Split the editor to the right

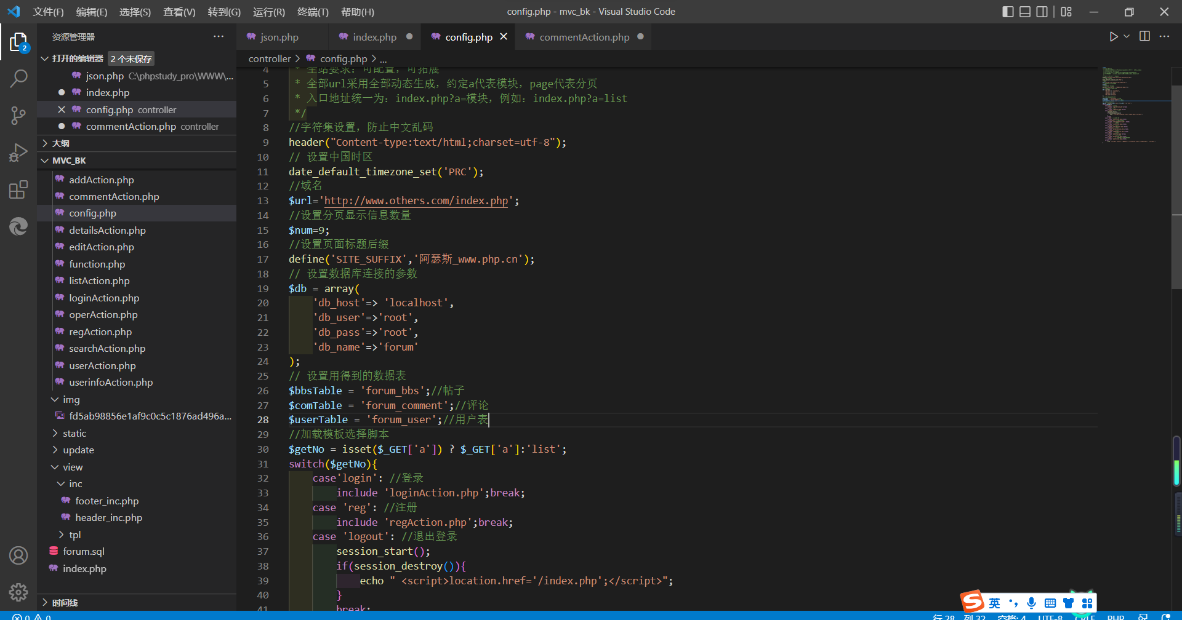click(x=1144, y=36)
